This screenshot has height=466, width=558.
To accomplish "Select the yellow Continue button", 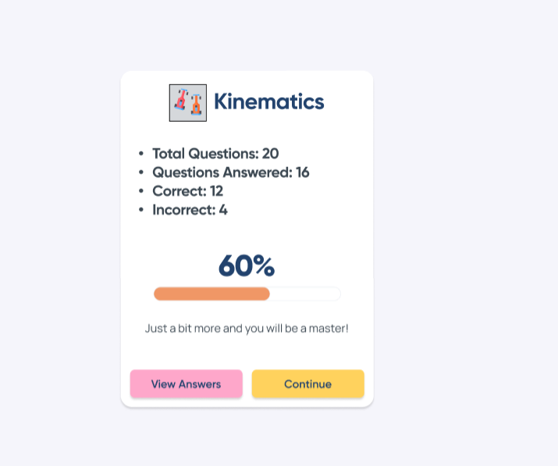I will [307, 383].
